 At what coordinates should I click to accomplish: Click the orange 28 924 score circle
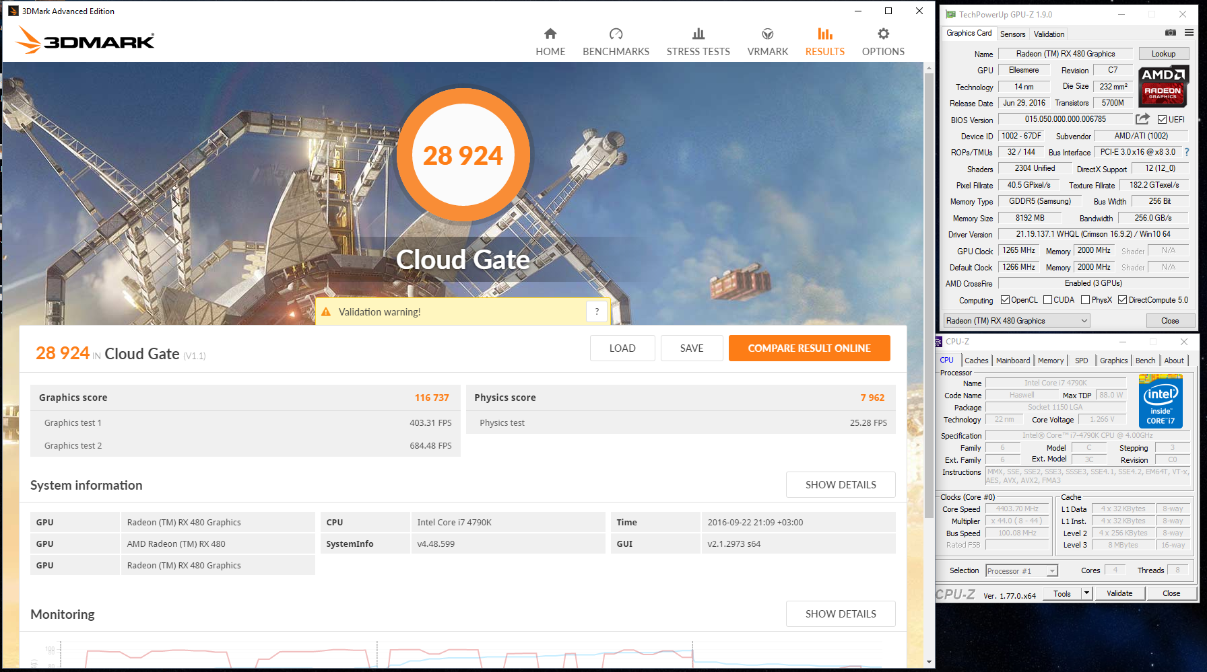[x=463, y=155]
